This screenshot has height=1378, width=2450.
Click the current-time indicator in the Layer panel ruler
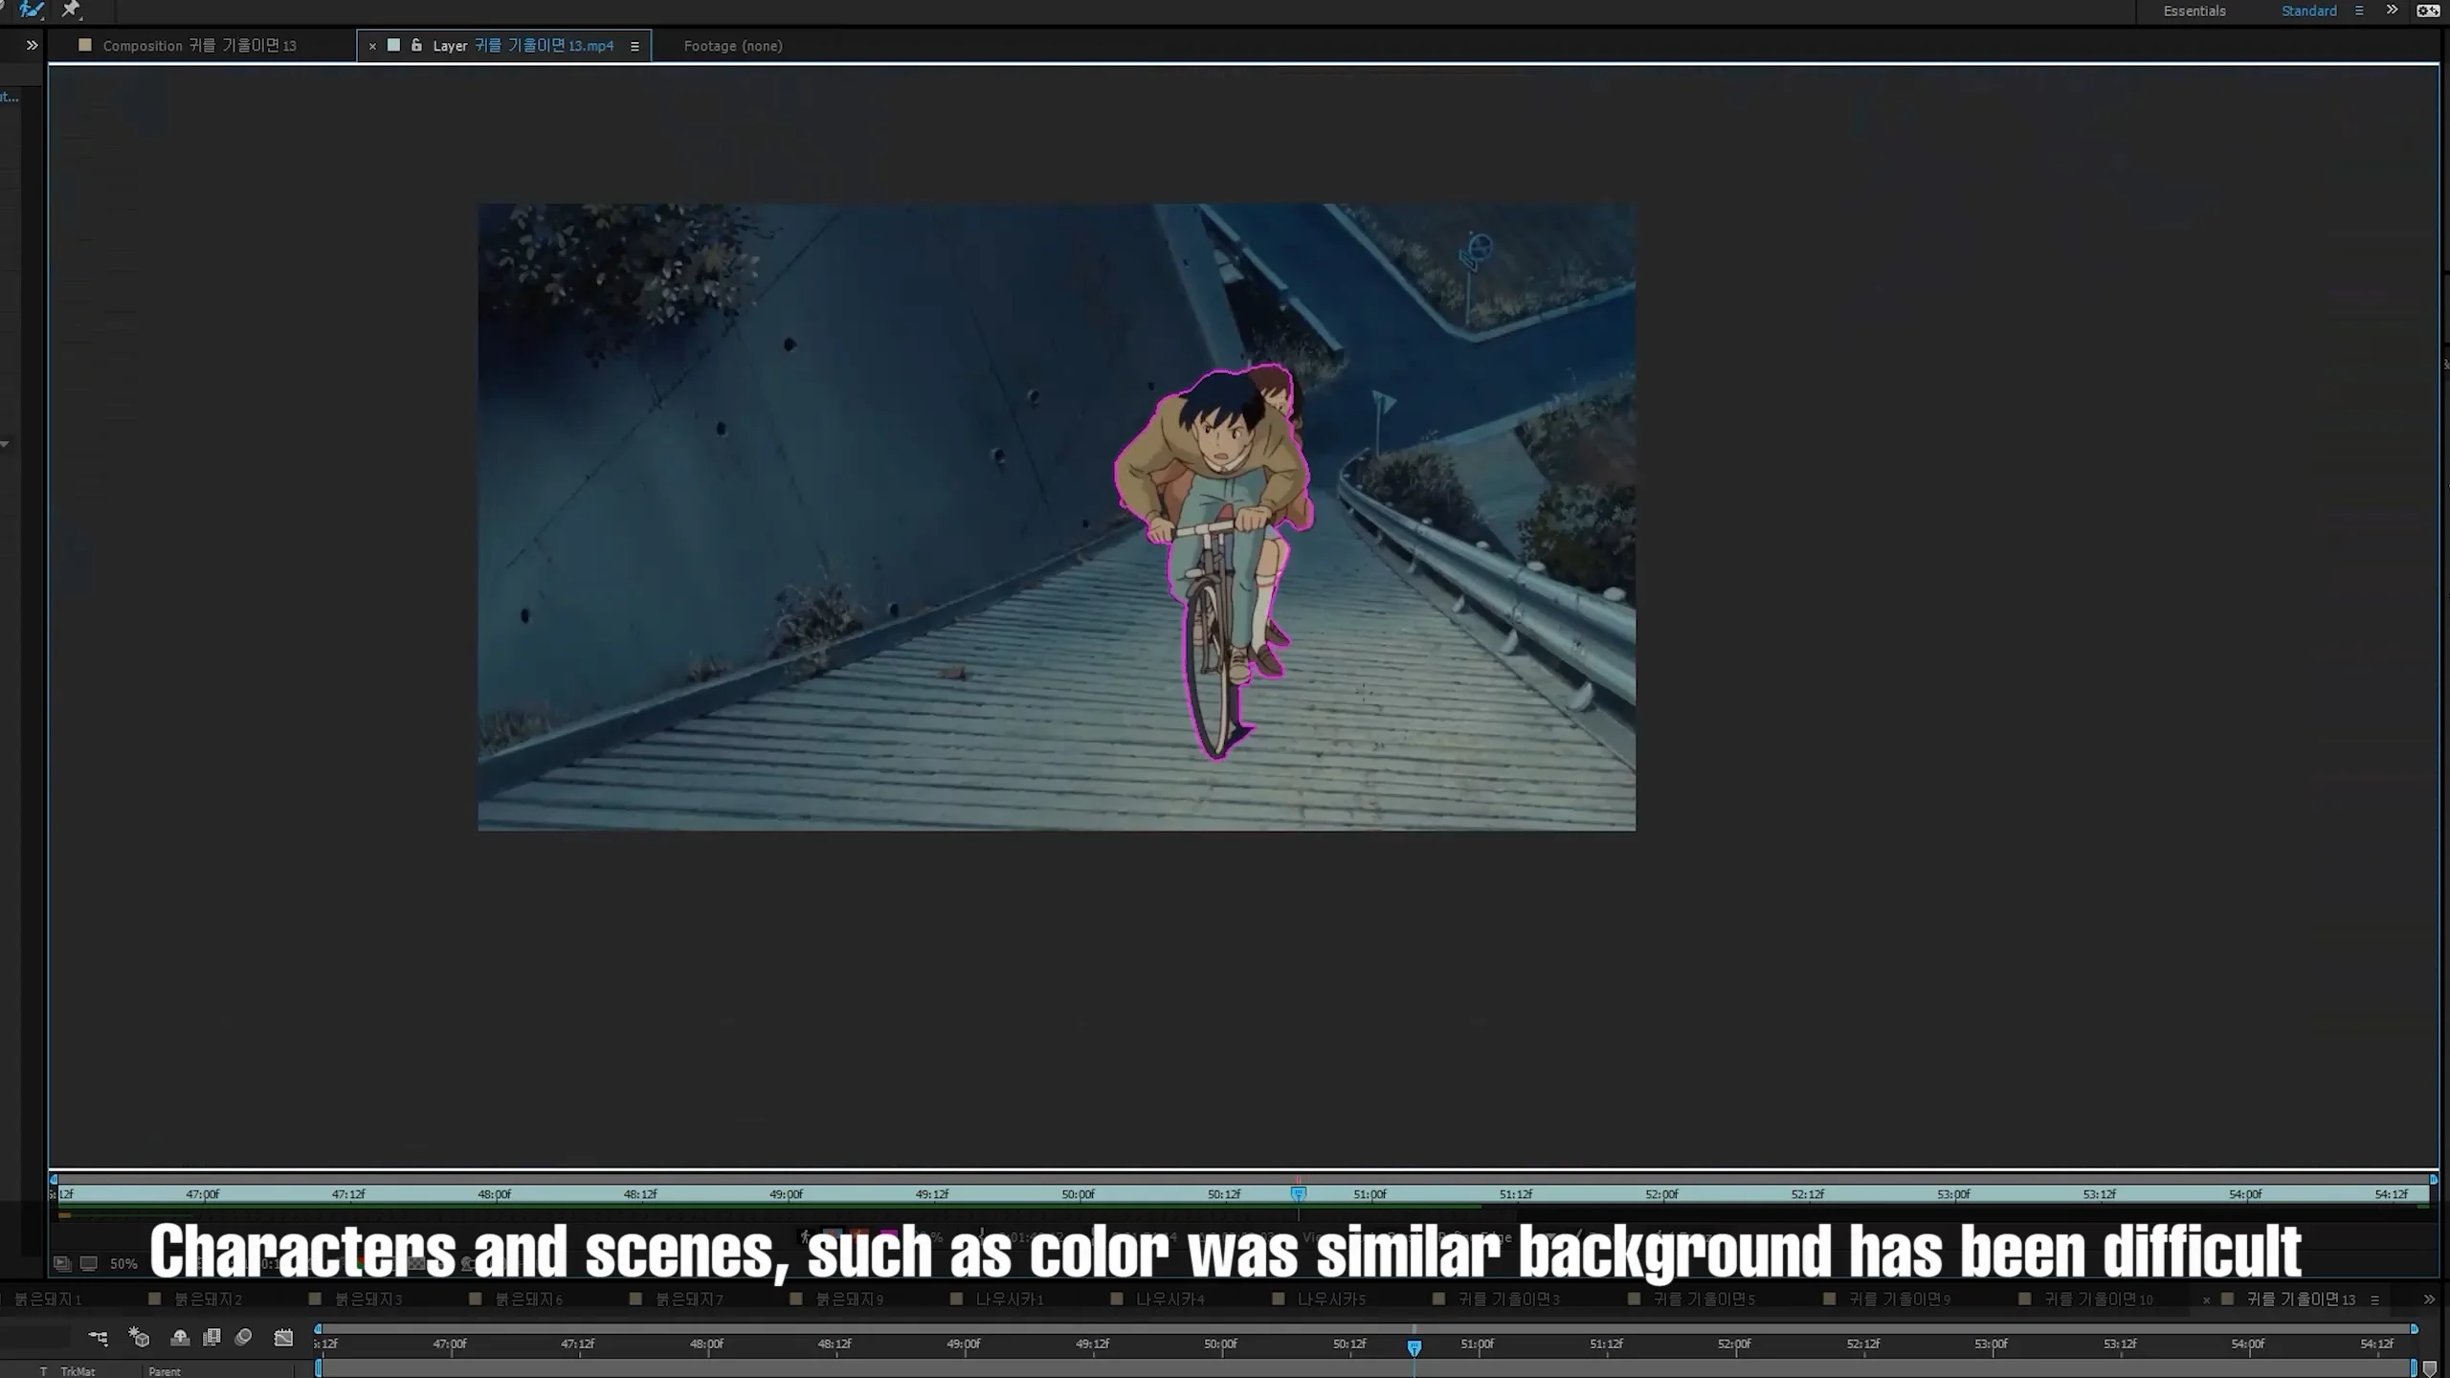1298,1193
